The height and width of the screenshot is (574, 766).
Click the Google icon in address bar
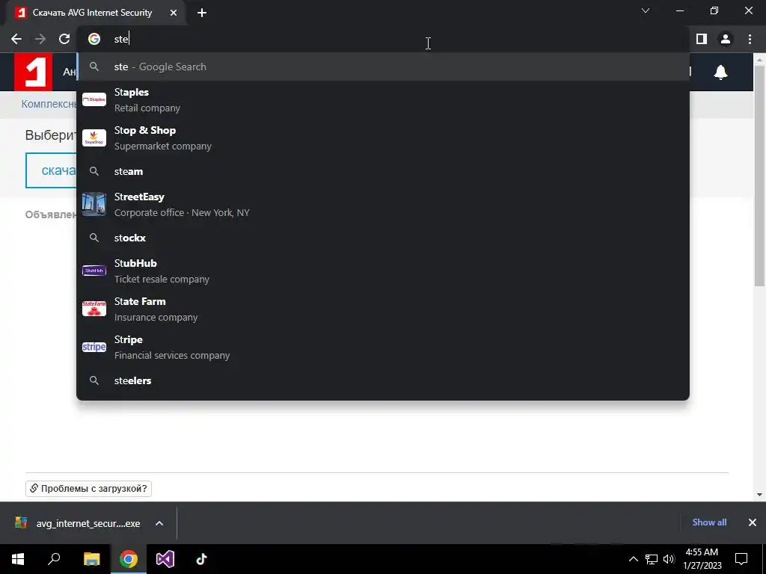[x=94, y=39]
